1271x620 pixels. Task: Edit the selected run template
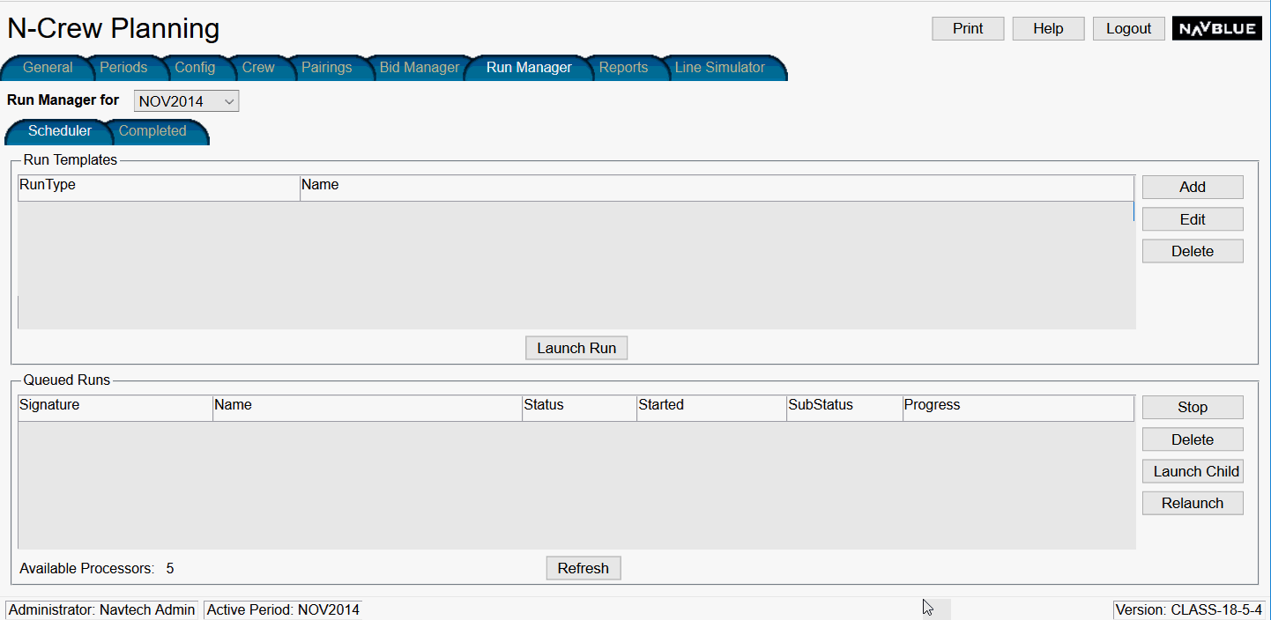1193,219
